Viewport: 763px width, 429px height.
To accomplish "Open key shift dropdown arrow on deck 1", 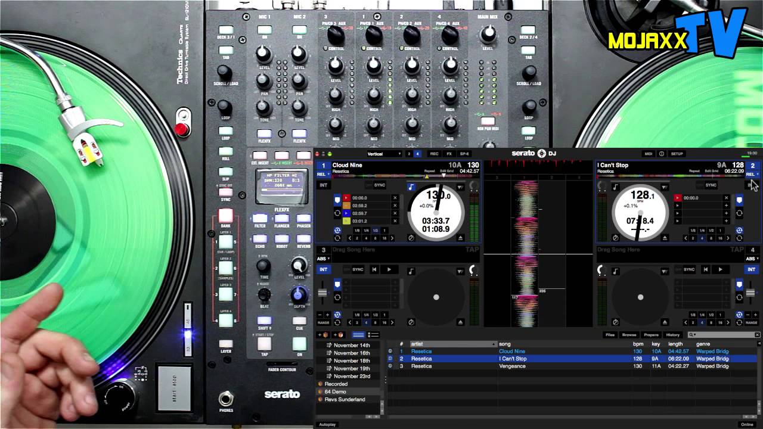I will coord(460,187).
